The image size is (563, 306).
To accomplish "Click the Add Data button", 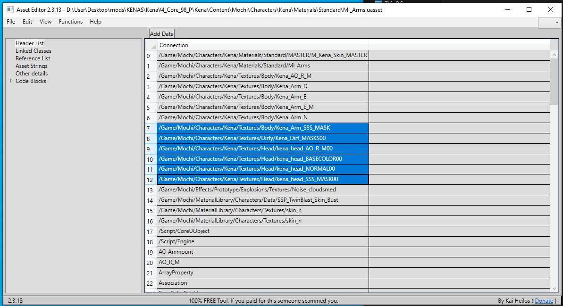I will [x=161, y=34].
